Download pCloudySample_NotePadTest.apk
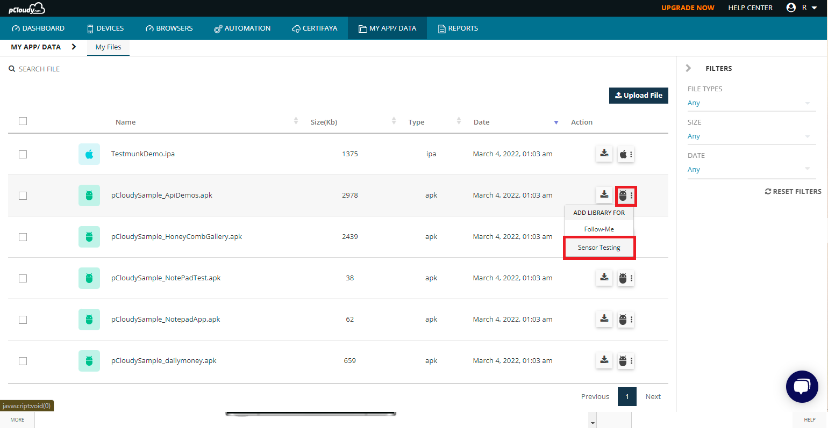Viewport: 828px width, 428px height. (604, 278)
